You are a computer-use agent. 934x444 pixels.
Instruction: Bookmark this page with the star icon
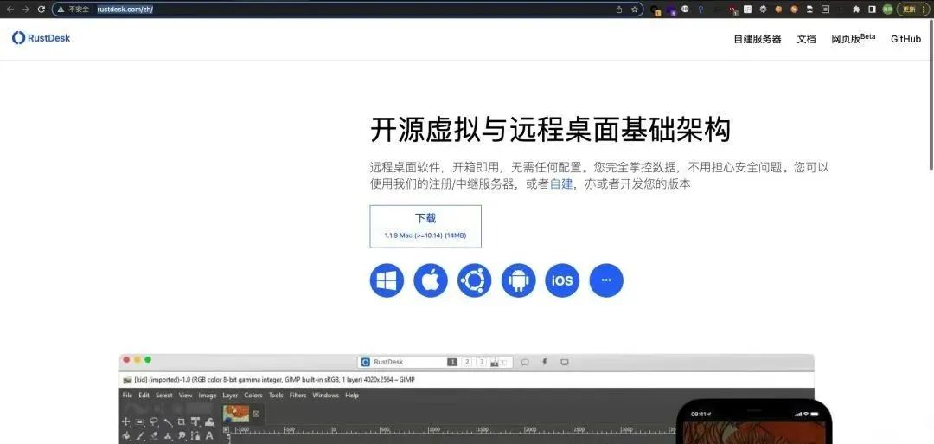click(635, 9)
